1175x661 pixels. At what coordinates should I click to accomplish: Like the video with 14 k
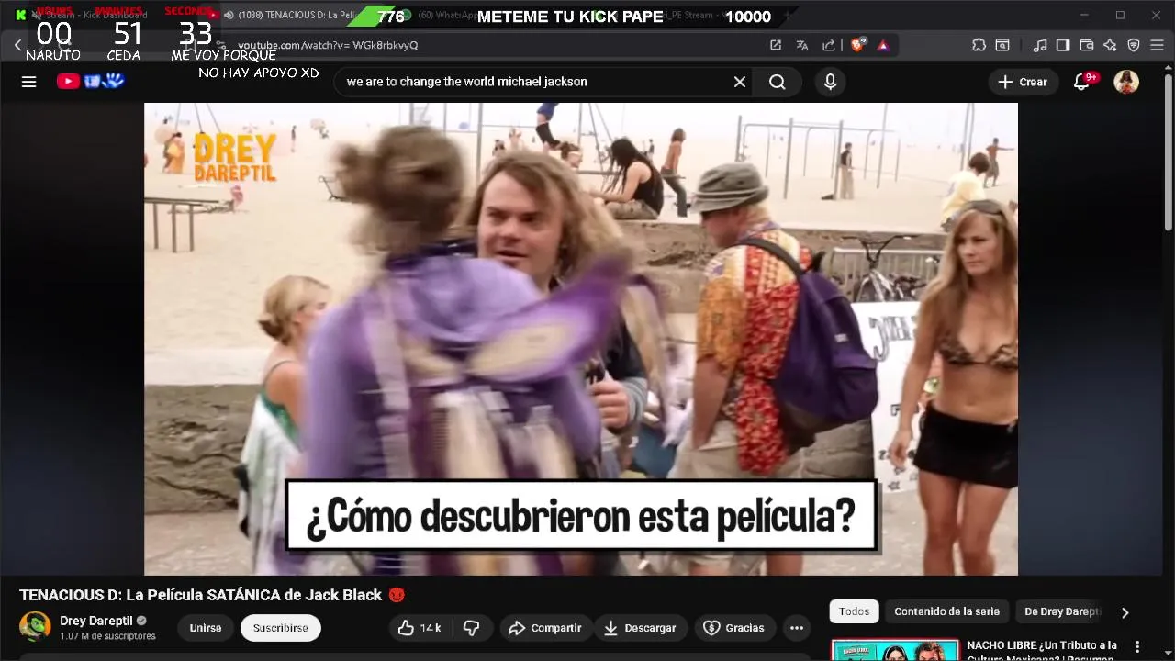420,628
